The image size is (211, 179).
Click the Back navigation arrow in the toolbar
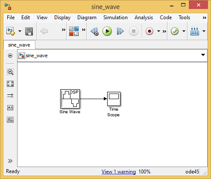click(x=44, y=31)
